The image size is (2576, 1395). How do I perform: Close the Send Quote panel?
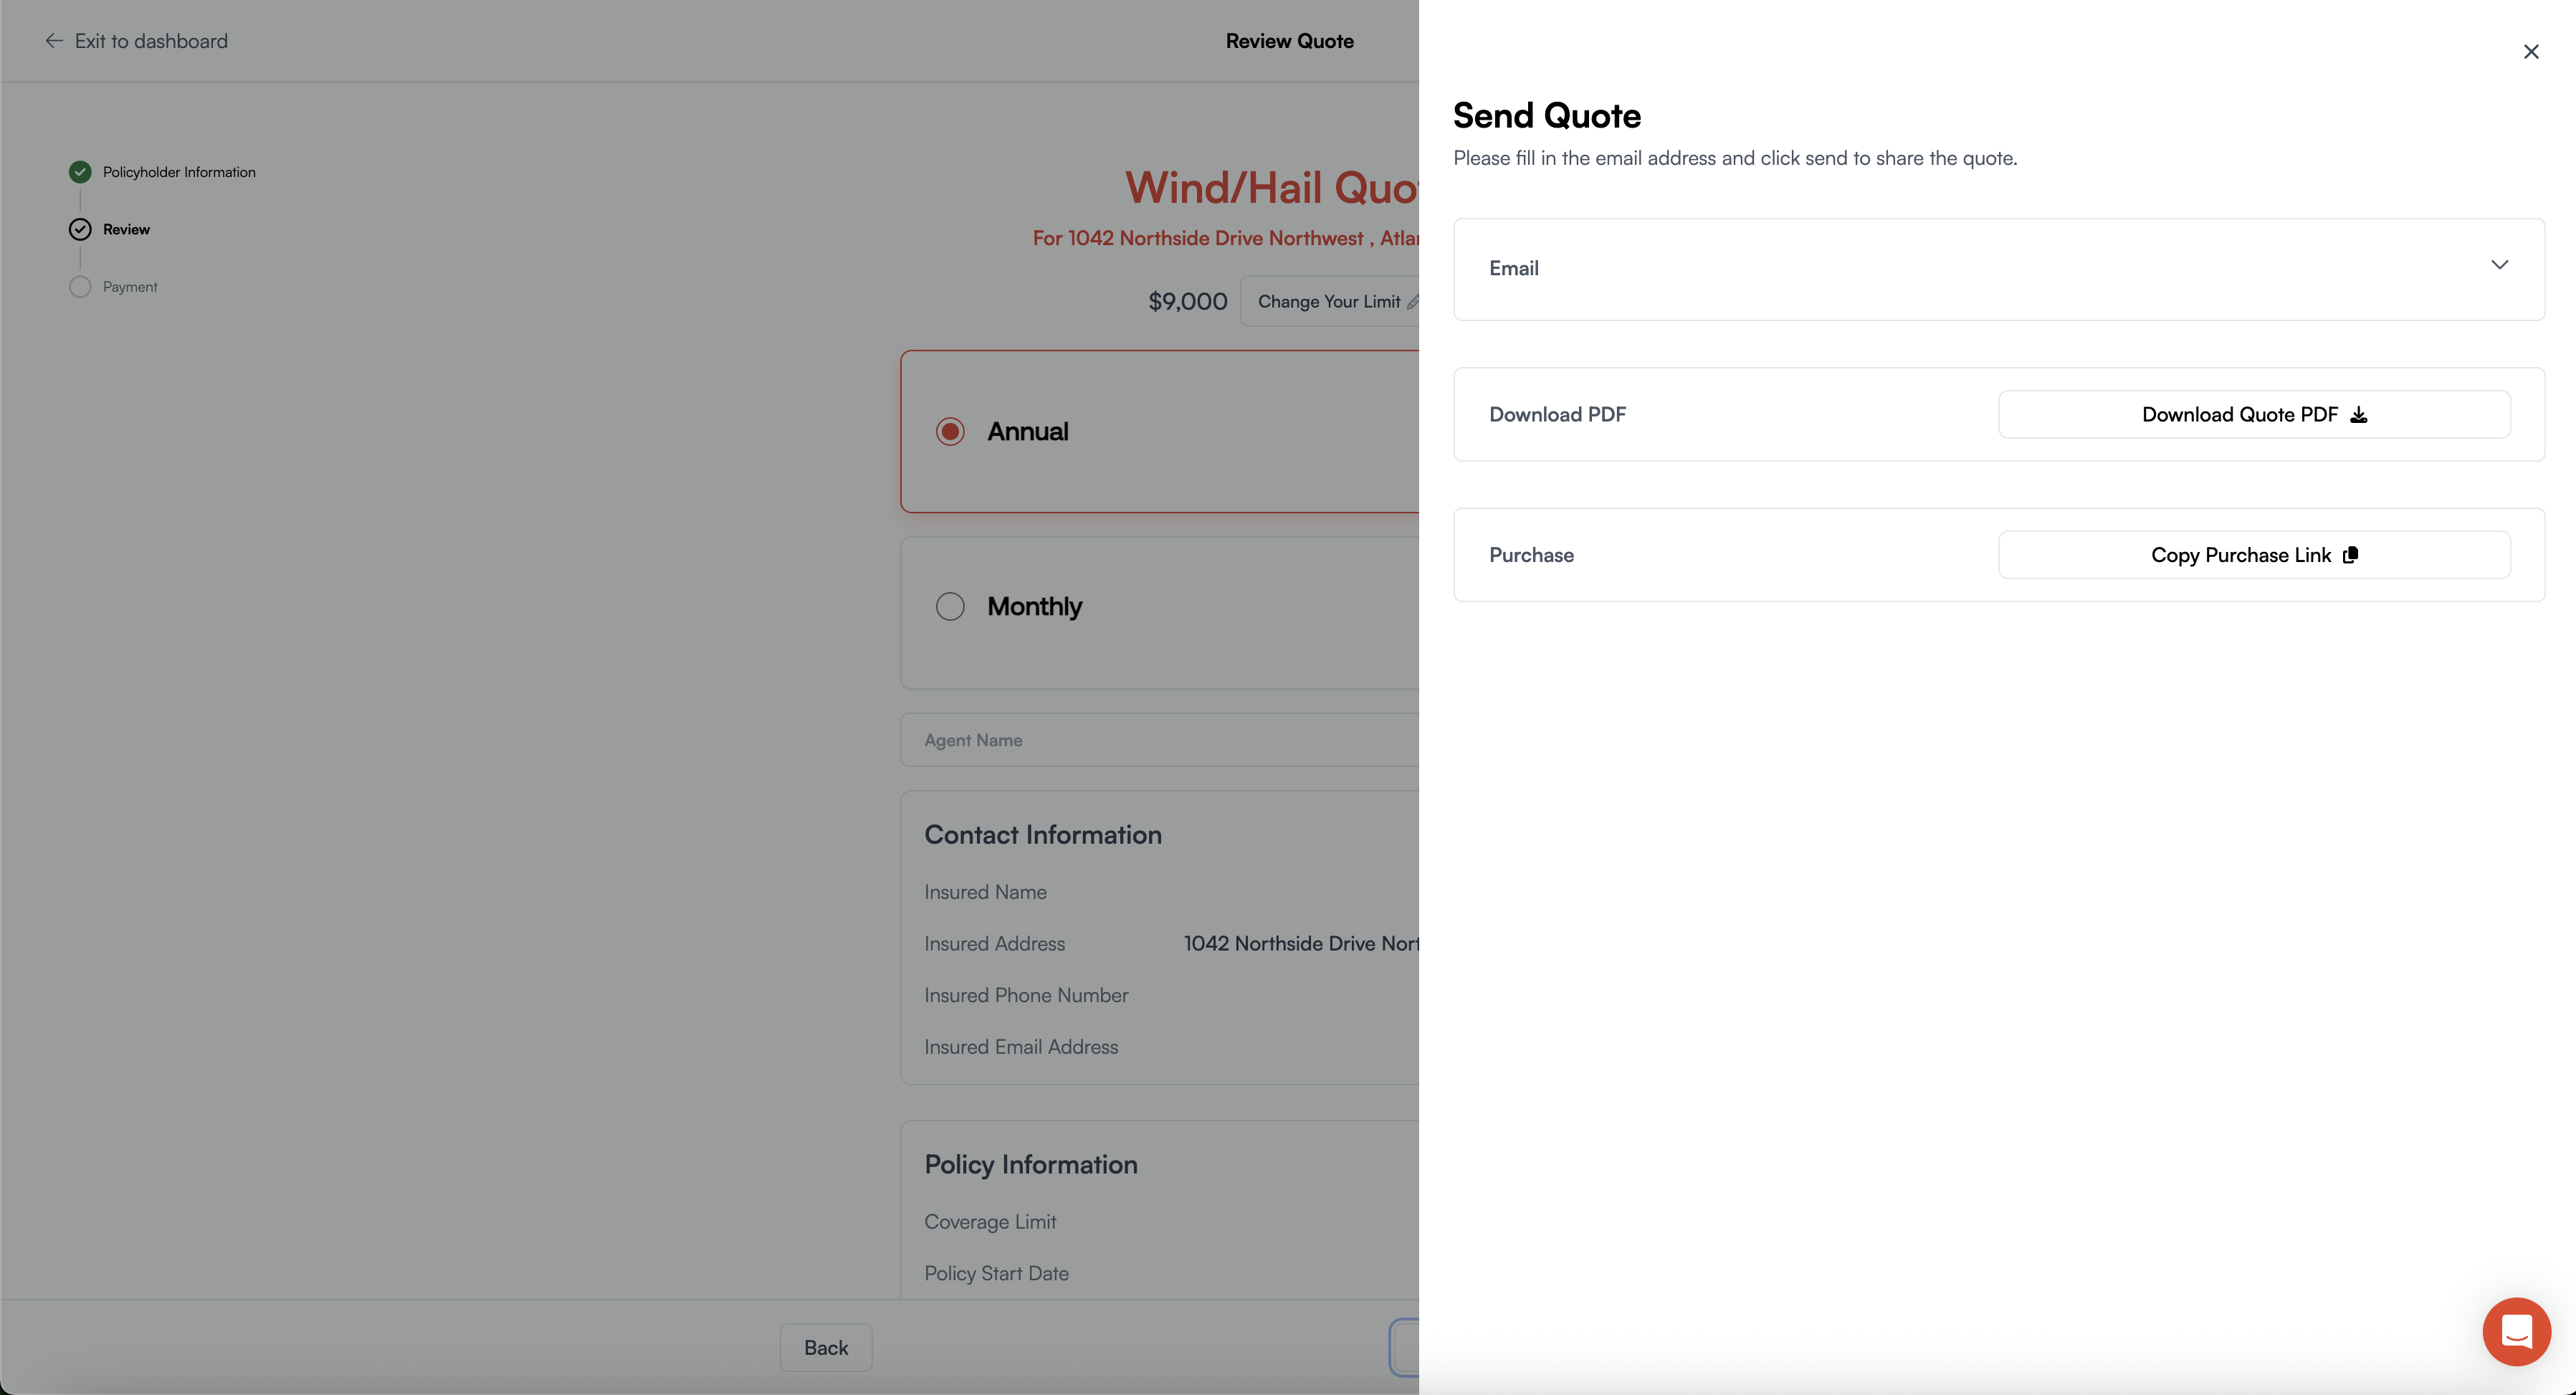(2530, 52)
